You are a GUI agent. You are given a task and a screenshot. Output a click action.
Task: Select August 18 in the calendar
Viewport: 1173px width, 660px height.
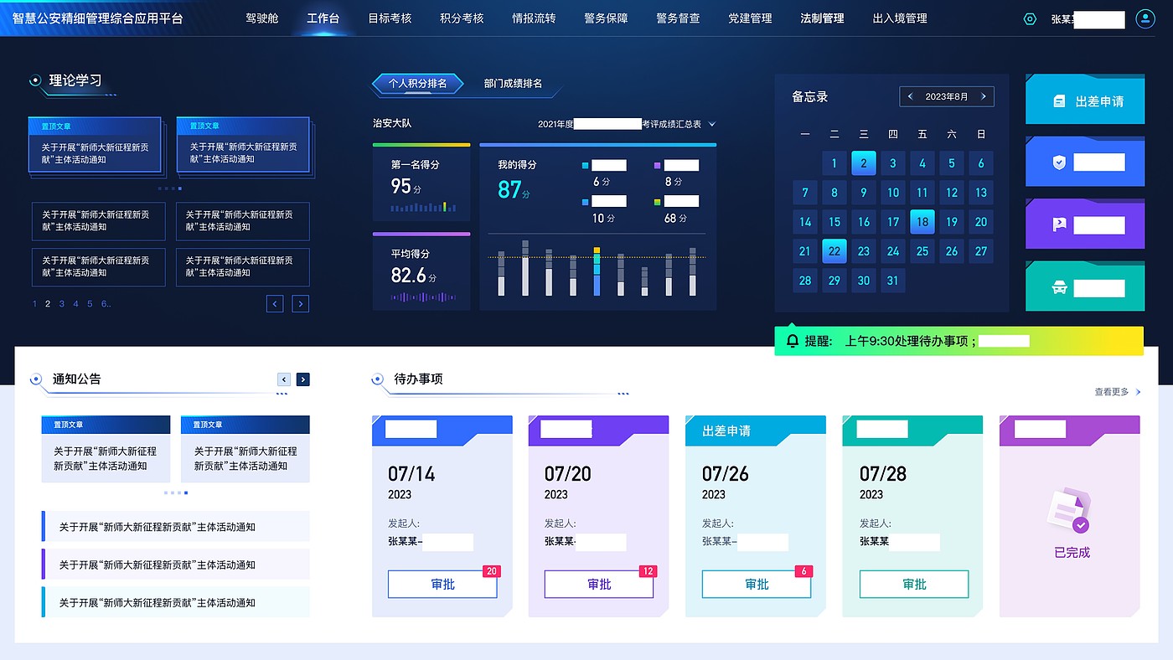(x=922, y=222)
